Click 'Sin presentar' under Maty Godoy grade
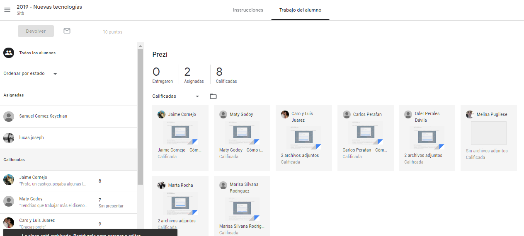The width and height of the screenshot is (524, 236). click(x=111, y=206)
